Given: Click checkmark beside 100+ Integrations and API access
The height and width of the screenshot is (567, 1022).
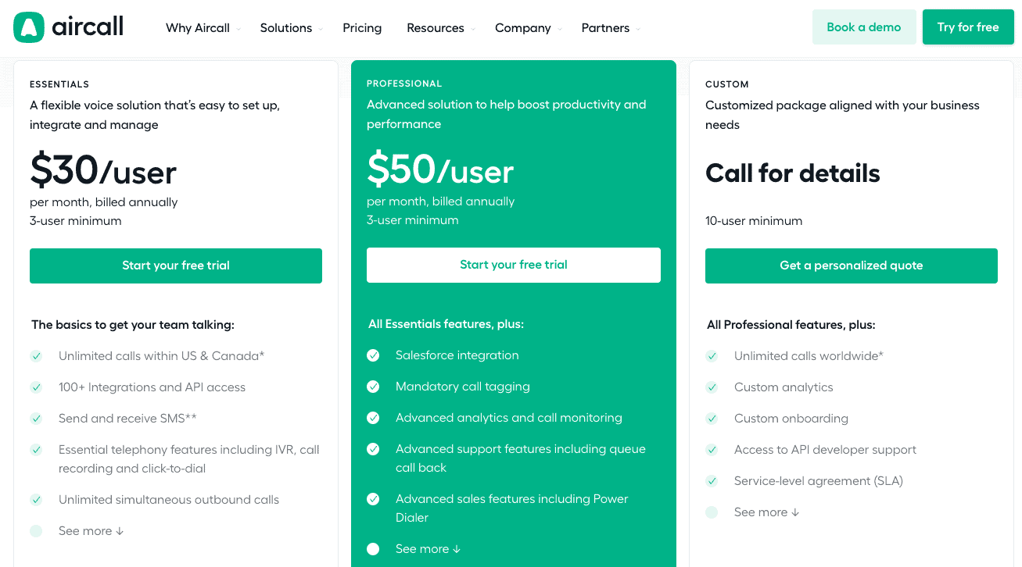Looking at the screenshot, I should (36, 387).
